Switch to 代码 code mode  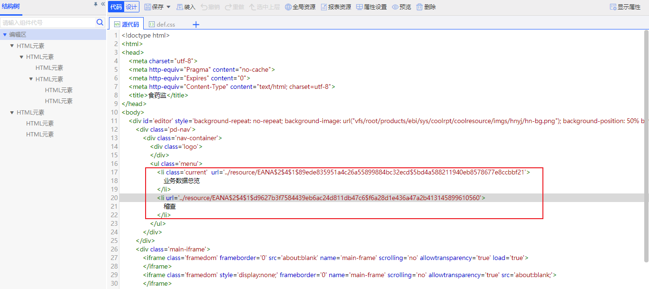click(116, 7)
